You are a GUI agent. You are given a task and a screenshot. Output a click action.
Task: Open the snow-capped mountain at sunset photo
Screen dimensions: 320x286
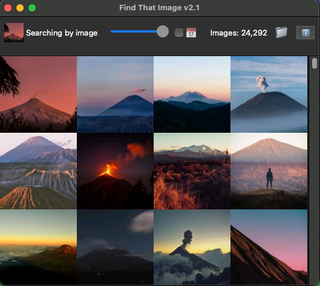(x=192, y=95)
